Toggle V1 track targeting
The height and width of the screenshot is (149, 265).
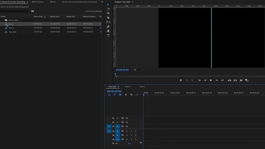118,126
